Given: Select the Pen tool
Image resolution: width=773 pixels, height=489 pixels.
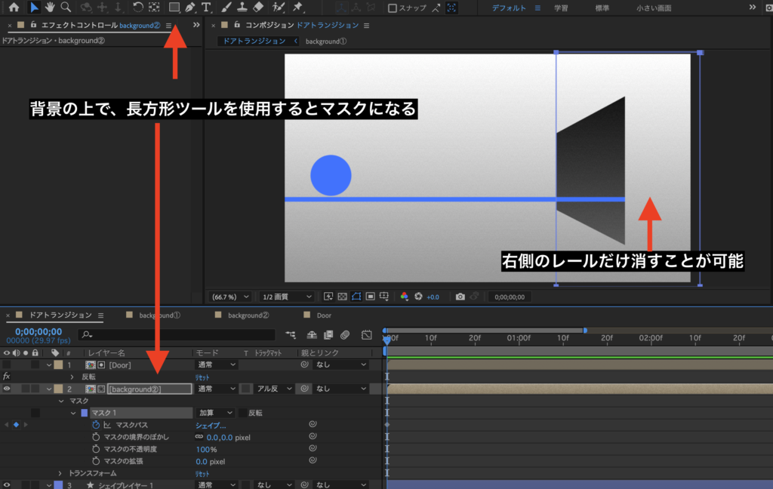Looking at the screenshot, I should click(189, 8).
